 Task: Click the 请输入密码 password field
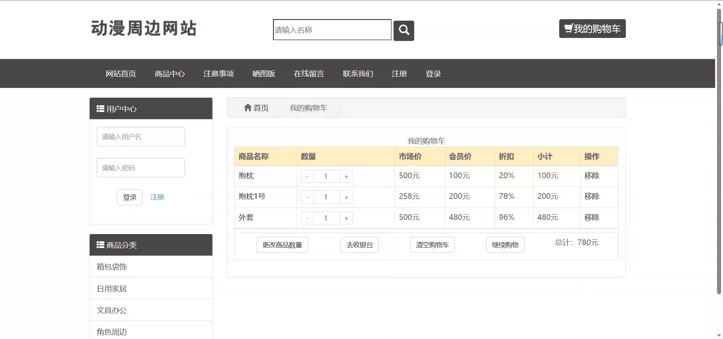click(x=140, y=168)
